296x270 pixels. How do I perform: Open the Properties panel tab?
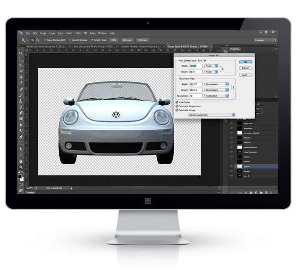235,49
